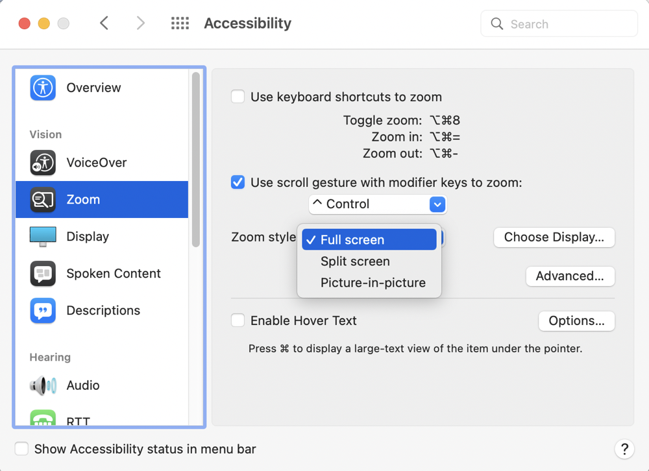Select the Spoken Content icon
The width and height of the screenshot is (649, 471).
[x=43, y=274]
